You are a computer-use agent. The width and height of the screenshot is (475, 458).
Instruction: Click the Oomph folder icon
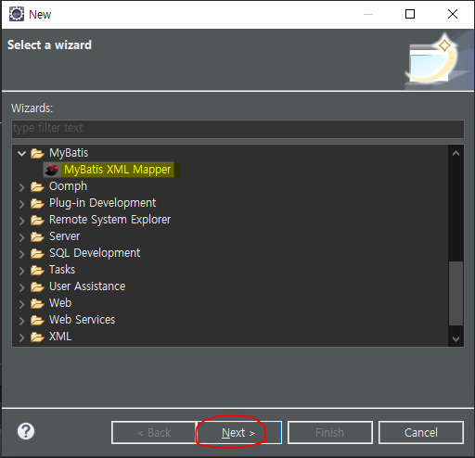[37, 186]
